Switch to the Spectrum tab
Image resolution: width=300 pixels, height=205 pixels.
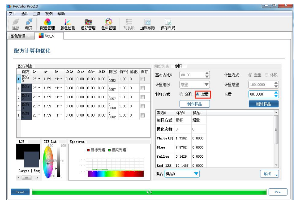click(x=77, y=142)
